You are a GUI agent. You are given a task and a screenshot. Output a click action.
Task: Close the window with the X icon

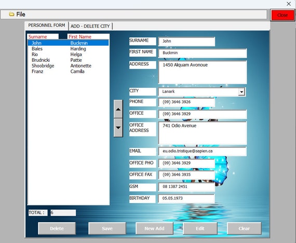point(289,4)
